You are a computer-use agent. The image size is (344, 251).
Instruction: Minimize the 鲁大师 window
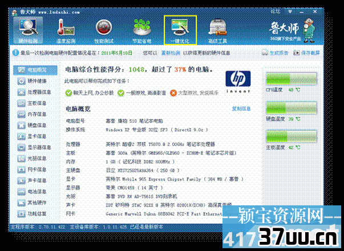(302, 11)
